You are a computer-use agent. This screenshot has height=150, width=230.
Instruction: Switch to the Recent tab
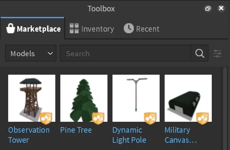(x=141, y=29)
